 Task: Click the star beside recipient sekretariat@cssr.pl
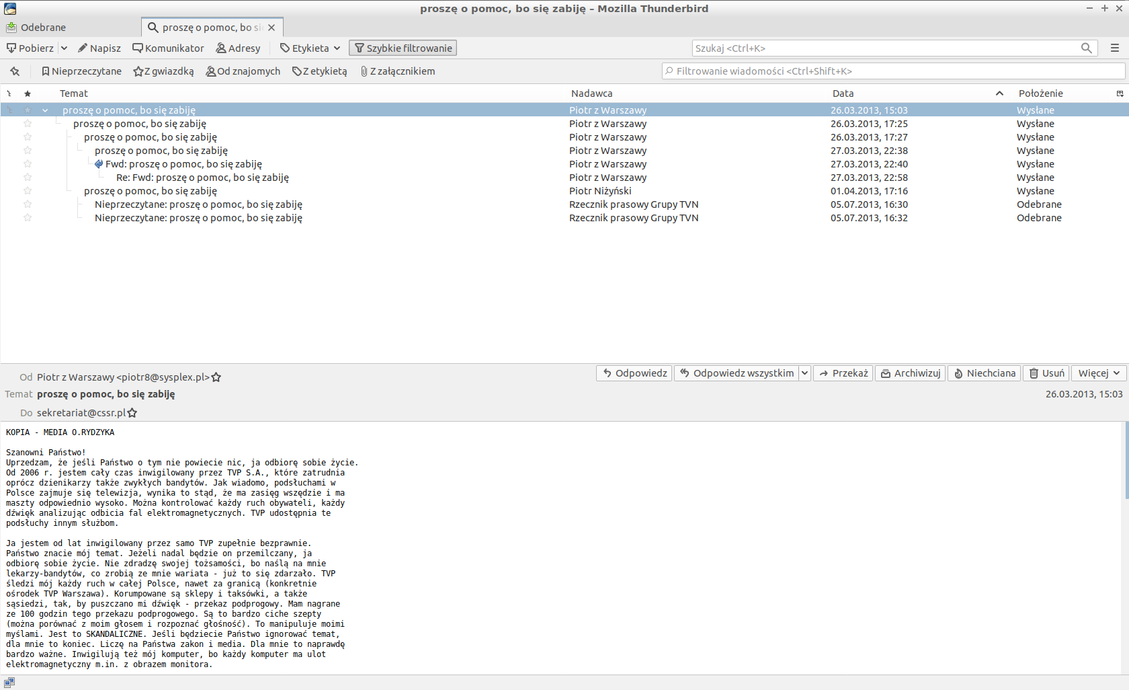pyautogui.click(x=132, y=413)
